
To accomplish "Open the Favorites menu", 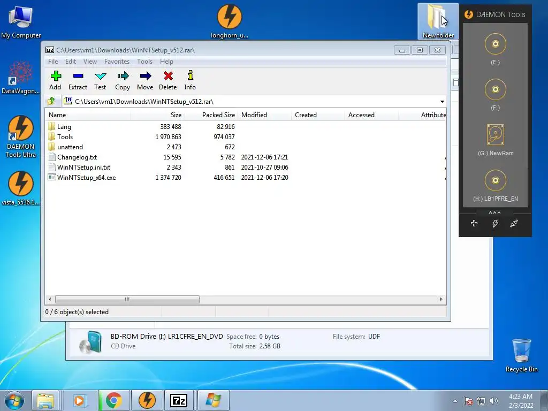I will coord(117,62).
